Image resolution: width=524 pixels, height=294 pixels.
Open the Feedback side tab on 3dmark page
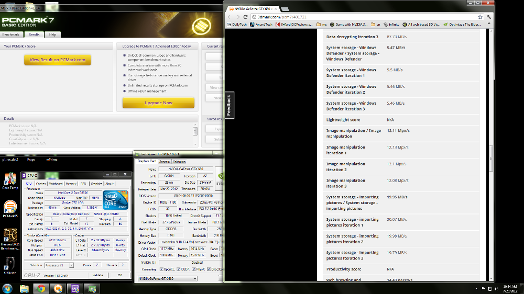tap(229, 105)
